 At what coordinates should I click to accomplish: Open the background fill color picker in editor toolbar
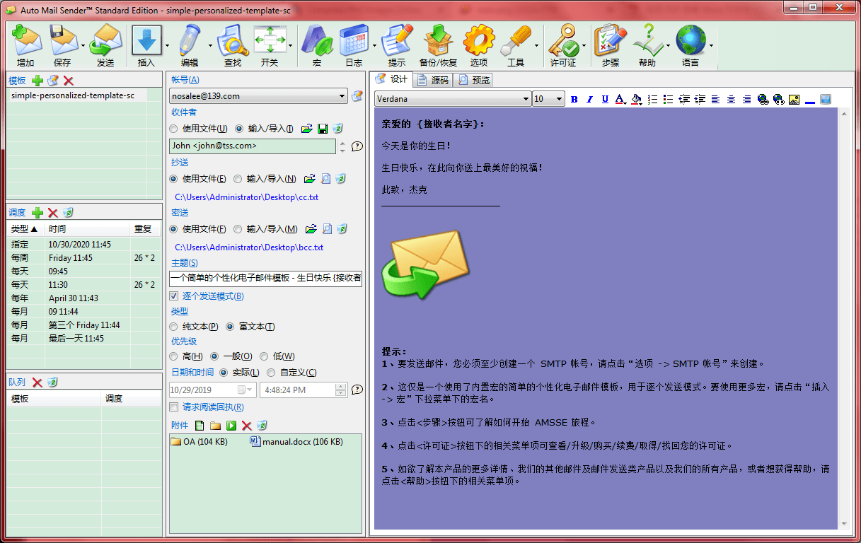point(636,100)
